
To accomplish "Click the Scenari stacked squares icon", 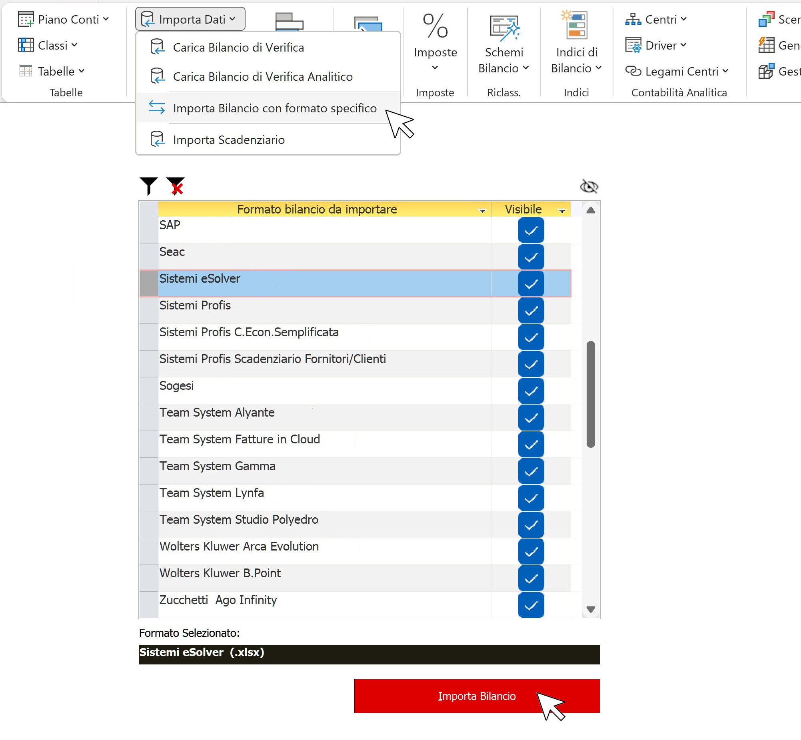I will click(767, 19).
